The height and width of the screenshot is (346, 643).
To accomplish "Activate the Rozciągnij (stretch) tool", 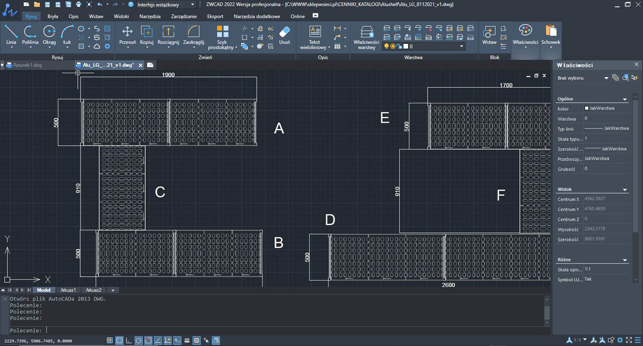I will tap(168, 35).
